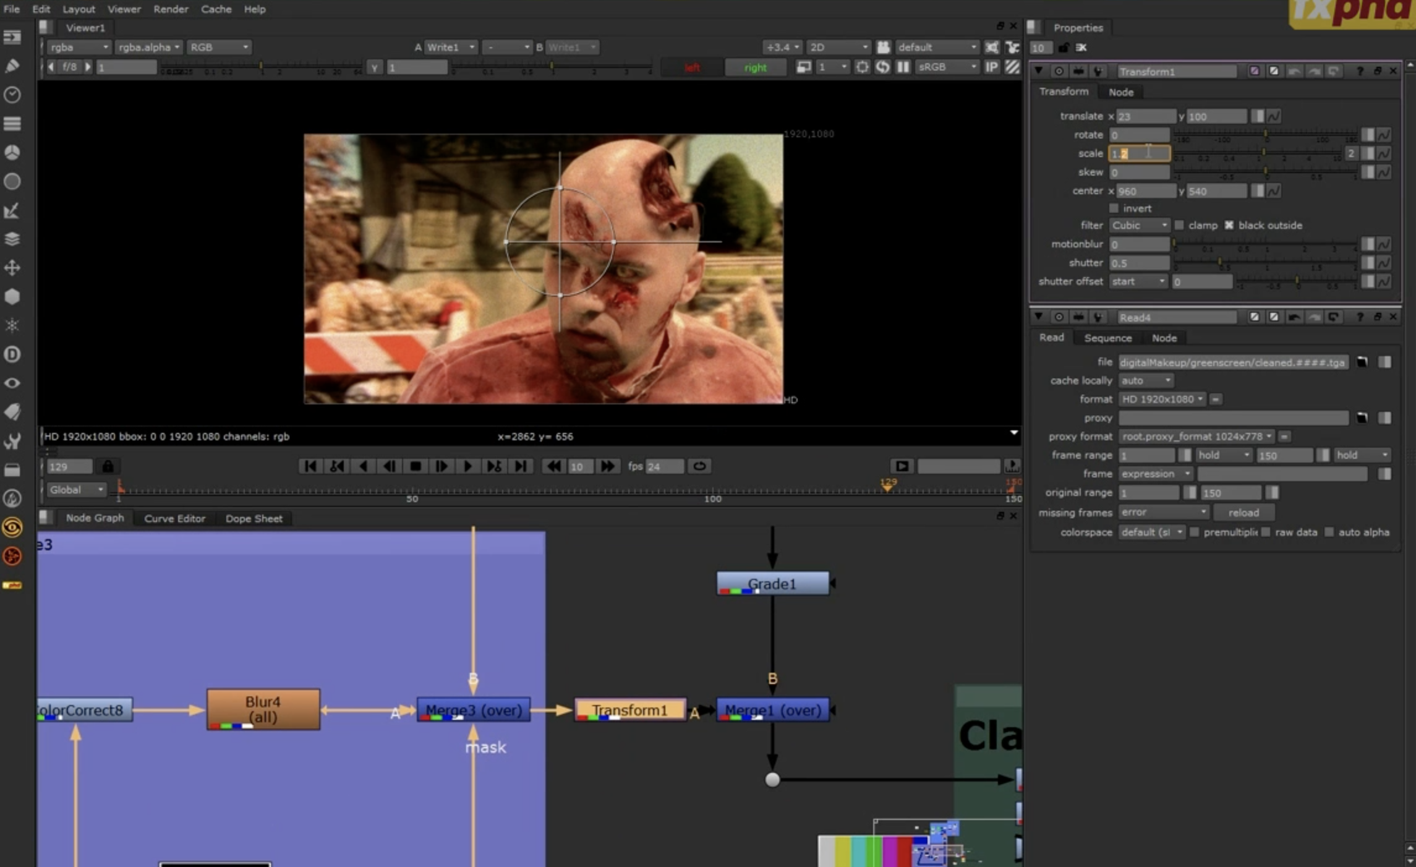Viewport: 1416px width, 867px height.
Task: Open the sRGB viewer colorspace dropdown
Action: [946, 67]
